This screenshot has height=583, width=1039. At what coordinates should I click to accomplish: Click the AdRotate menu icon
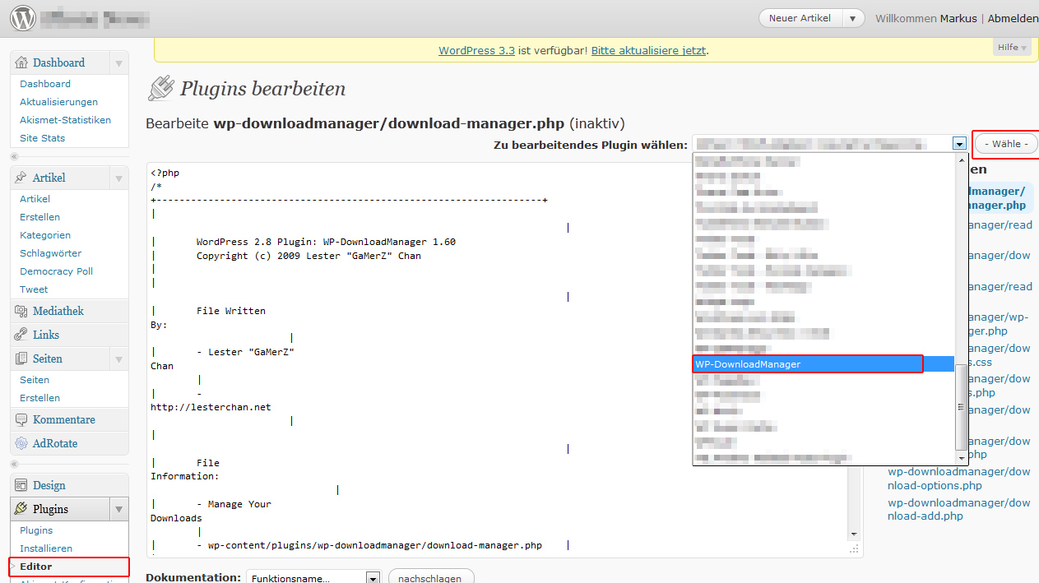tap(21, 443)
